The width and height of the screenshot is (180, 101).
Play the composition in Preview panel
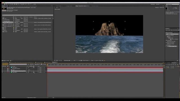tap(170, 30)
